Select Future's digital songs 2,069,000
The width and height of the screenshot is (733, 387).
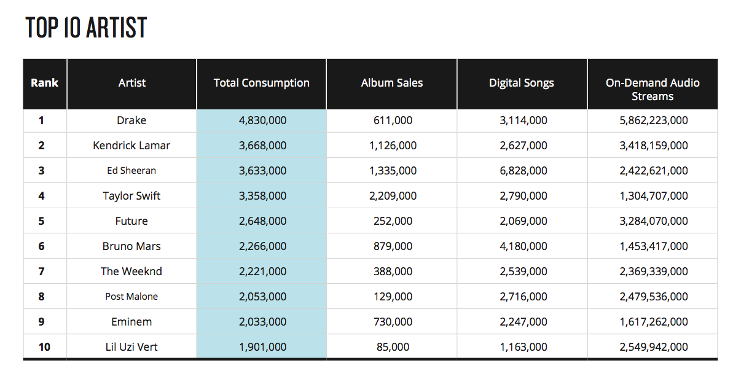(x=523, y=222)
